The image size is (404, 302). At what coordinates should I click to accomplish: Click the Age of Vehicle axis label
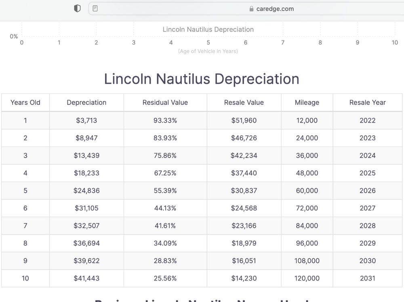tap(208, 51)
